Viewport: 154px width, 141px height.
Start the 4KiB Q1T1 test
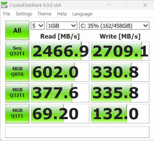(17, 114)
